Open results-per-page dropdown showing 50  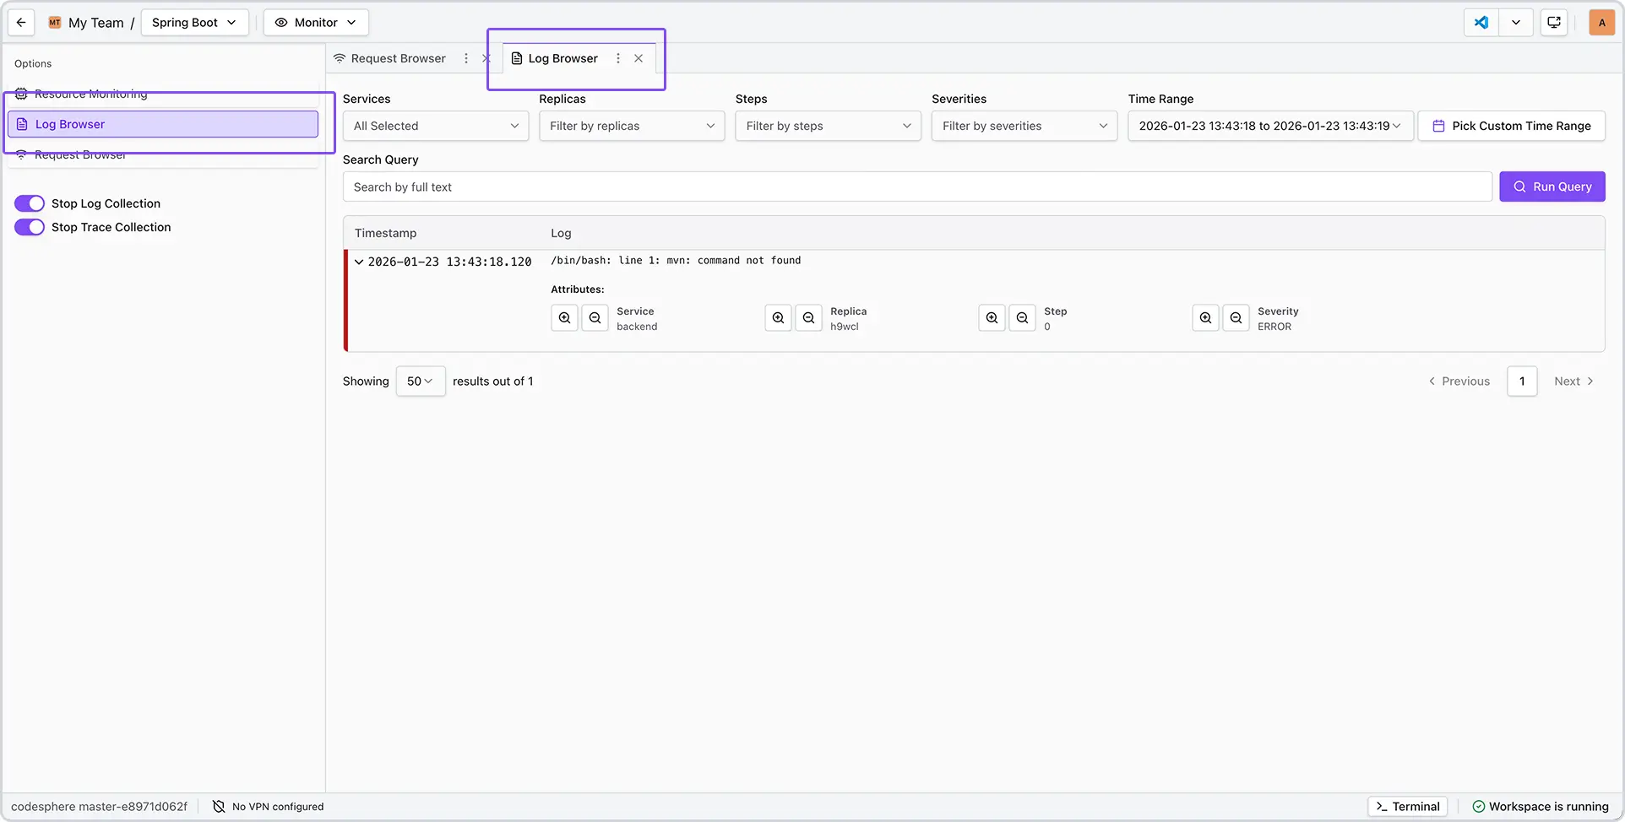(420, 381)
